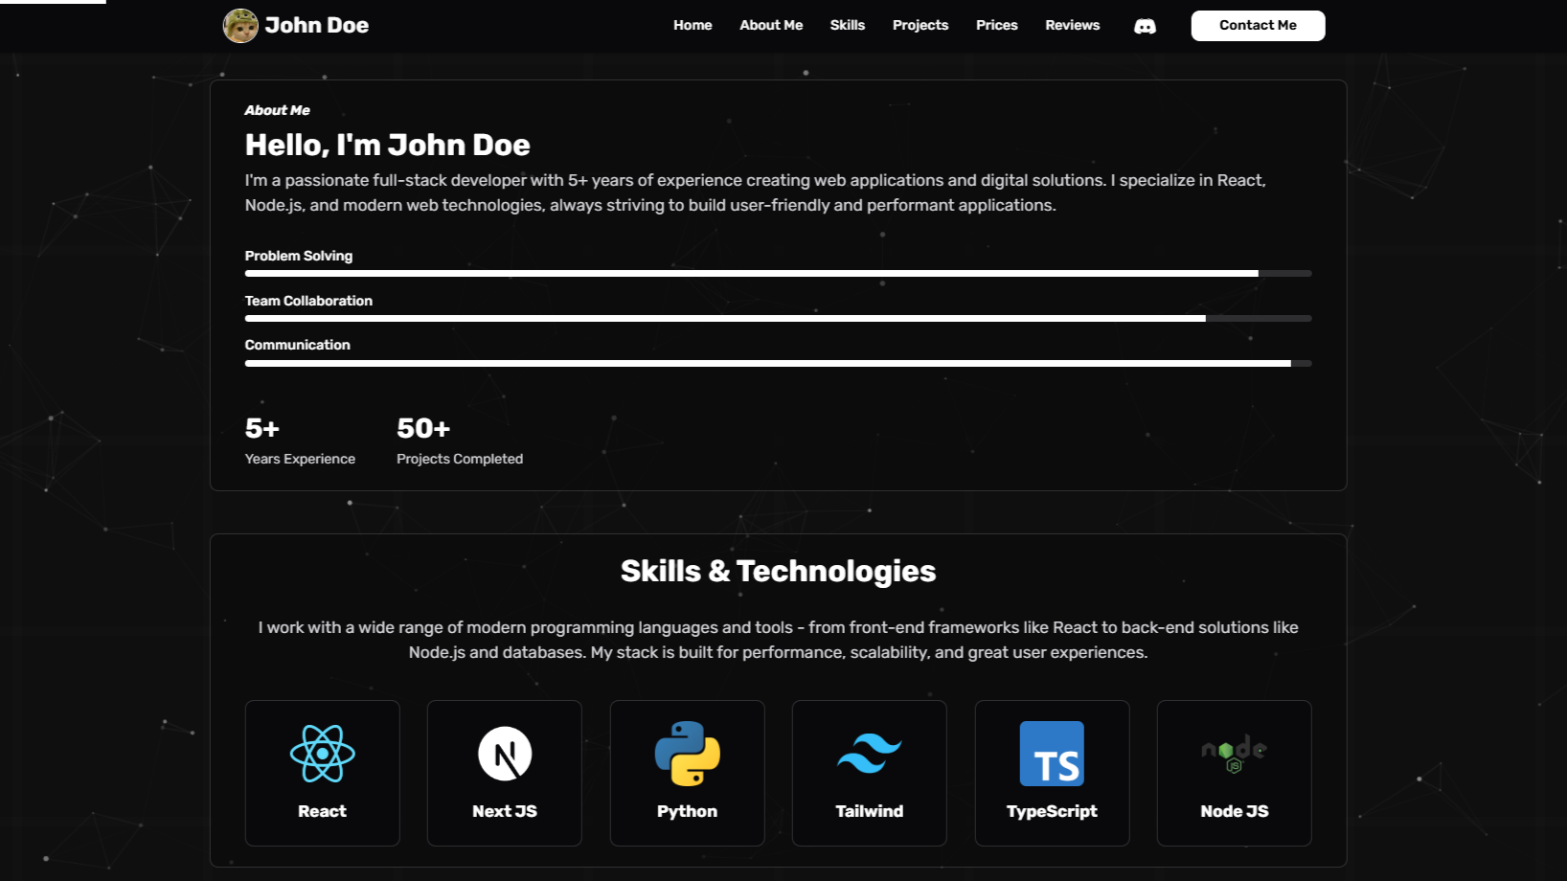Open the About Me nav link
1567x881 pixels.
(771, 26)
